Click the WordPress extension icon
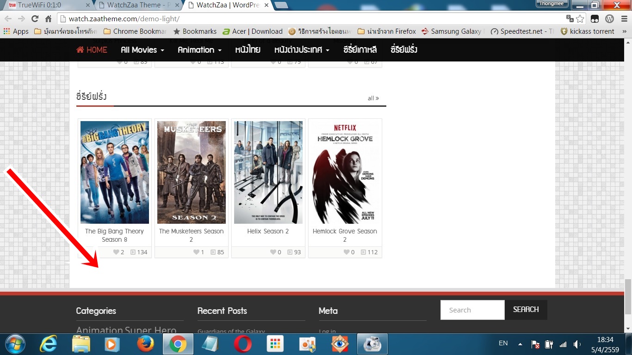Viewport: 632px width, 355px height. click(x=610, y=19)
